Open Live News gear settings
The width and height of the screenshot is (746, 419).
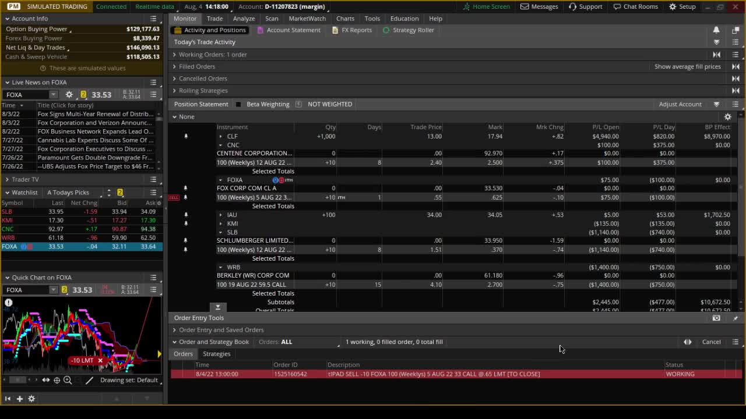click(69, 94)
